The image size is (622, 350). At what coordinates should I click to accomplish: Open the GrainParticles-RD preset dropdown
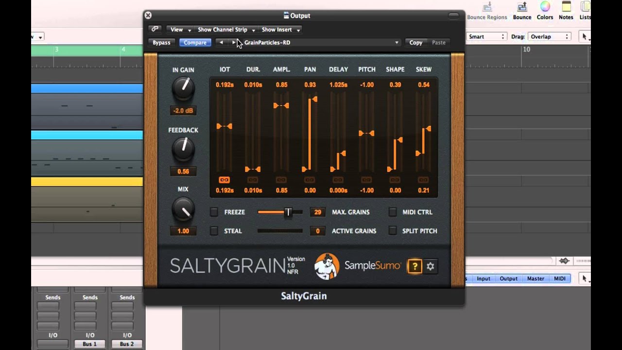tap(321, 43)
